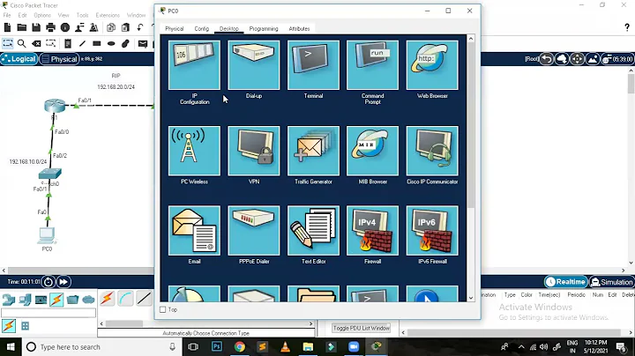Select the PC0 device in workspace
Image resolution: width=635 pixels, height=356 pixels.
pyautogui.click(x=47, y=235)
